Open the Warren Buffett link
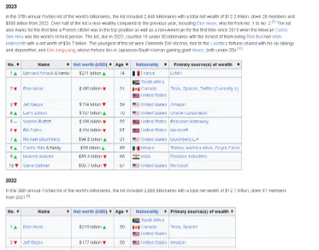The width and height of the screenshot is (319, 250). click(37, 122)
